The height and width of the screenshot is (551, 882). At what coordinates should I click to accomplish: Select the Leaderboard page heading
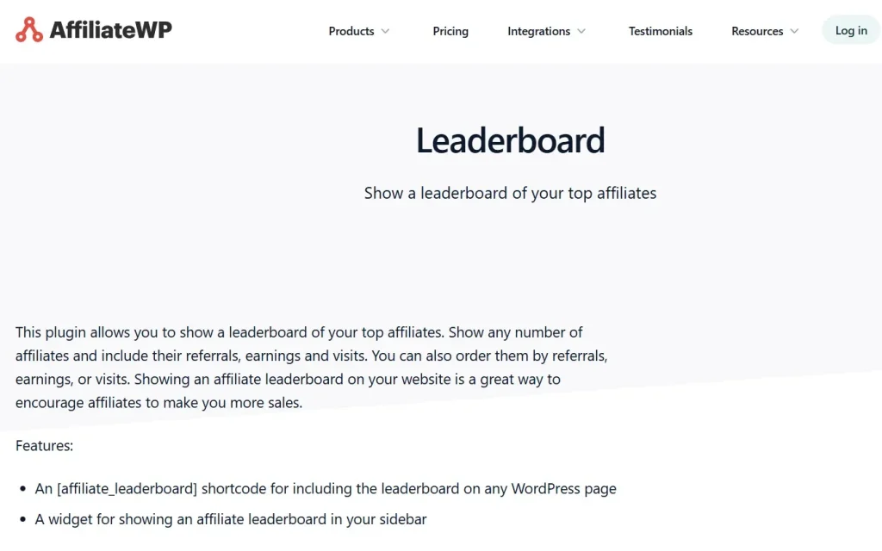(x=510, y=139)
